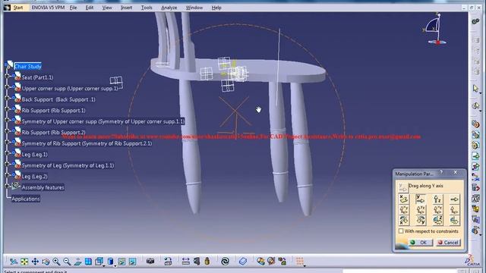Open the Analyze menu
This screenshot has height=273, width=486.
(x=169, y=8)
